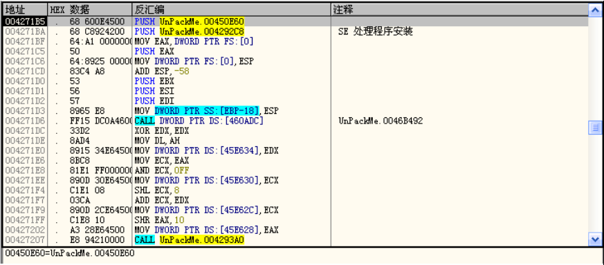Click PUSH UnPackMe.00450E60 instruction
Viewport: 604px width, 265px height.
coord(189,21)
